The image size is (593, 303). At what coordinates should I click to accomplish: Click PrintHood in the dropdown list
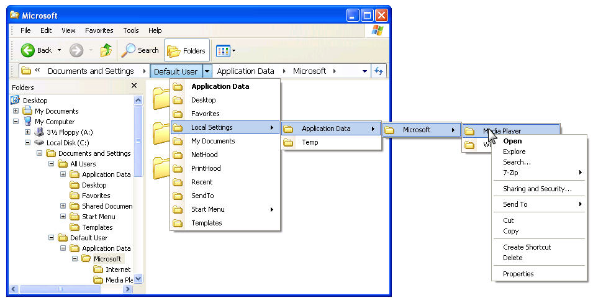pos(225,168)
